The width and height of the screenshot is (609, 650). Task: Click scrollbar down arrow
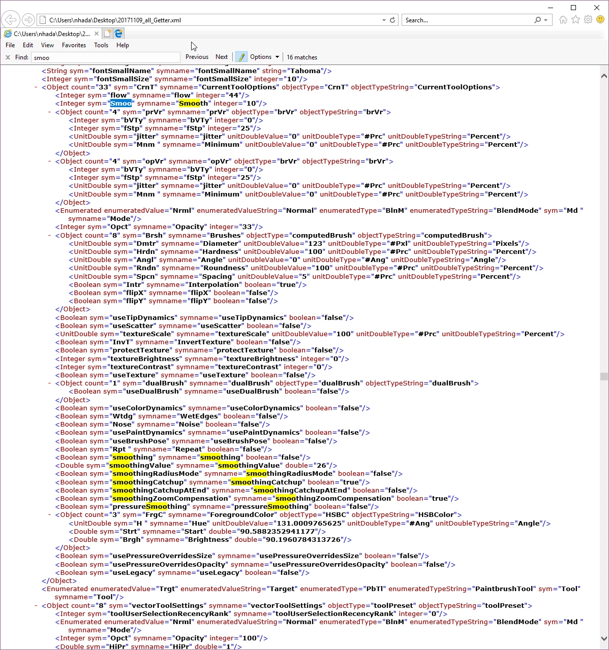click(x=604, y=639)
